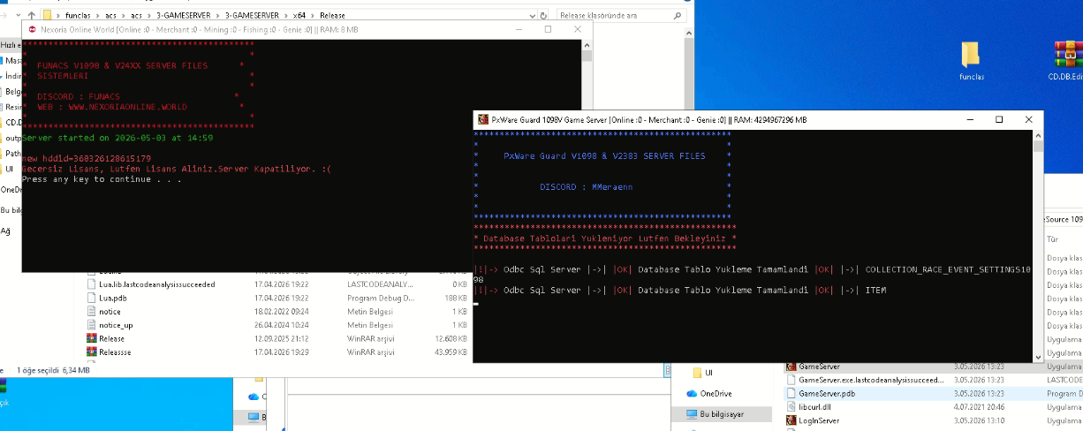Select the notice_up text file icon
Image resolution: width=1083 pixels, height=431 pixels.
click(92, 324)
